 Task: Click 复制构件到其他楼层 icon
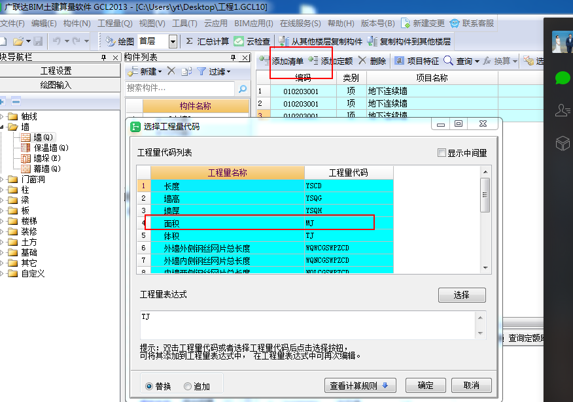(372, 41)
